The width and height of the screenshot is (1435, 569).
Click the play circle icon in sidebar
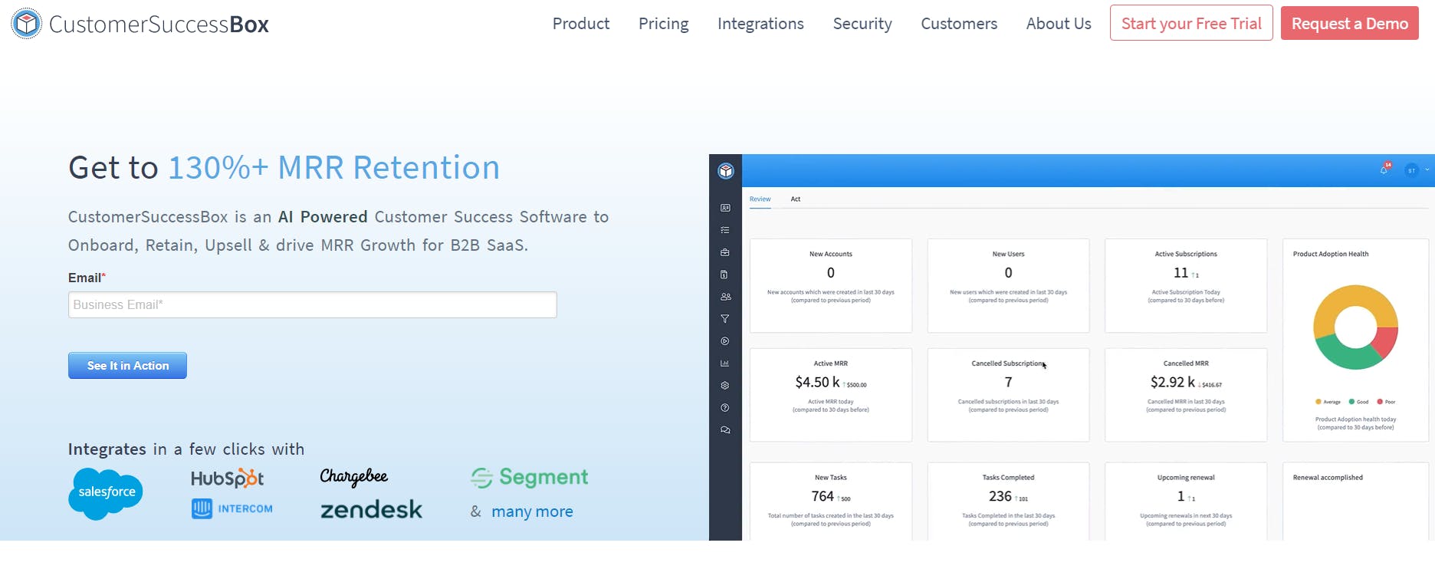tap(725, 341)
